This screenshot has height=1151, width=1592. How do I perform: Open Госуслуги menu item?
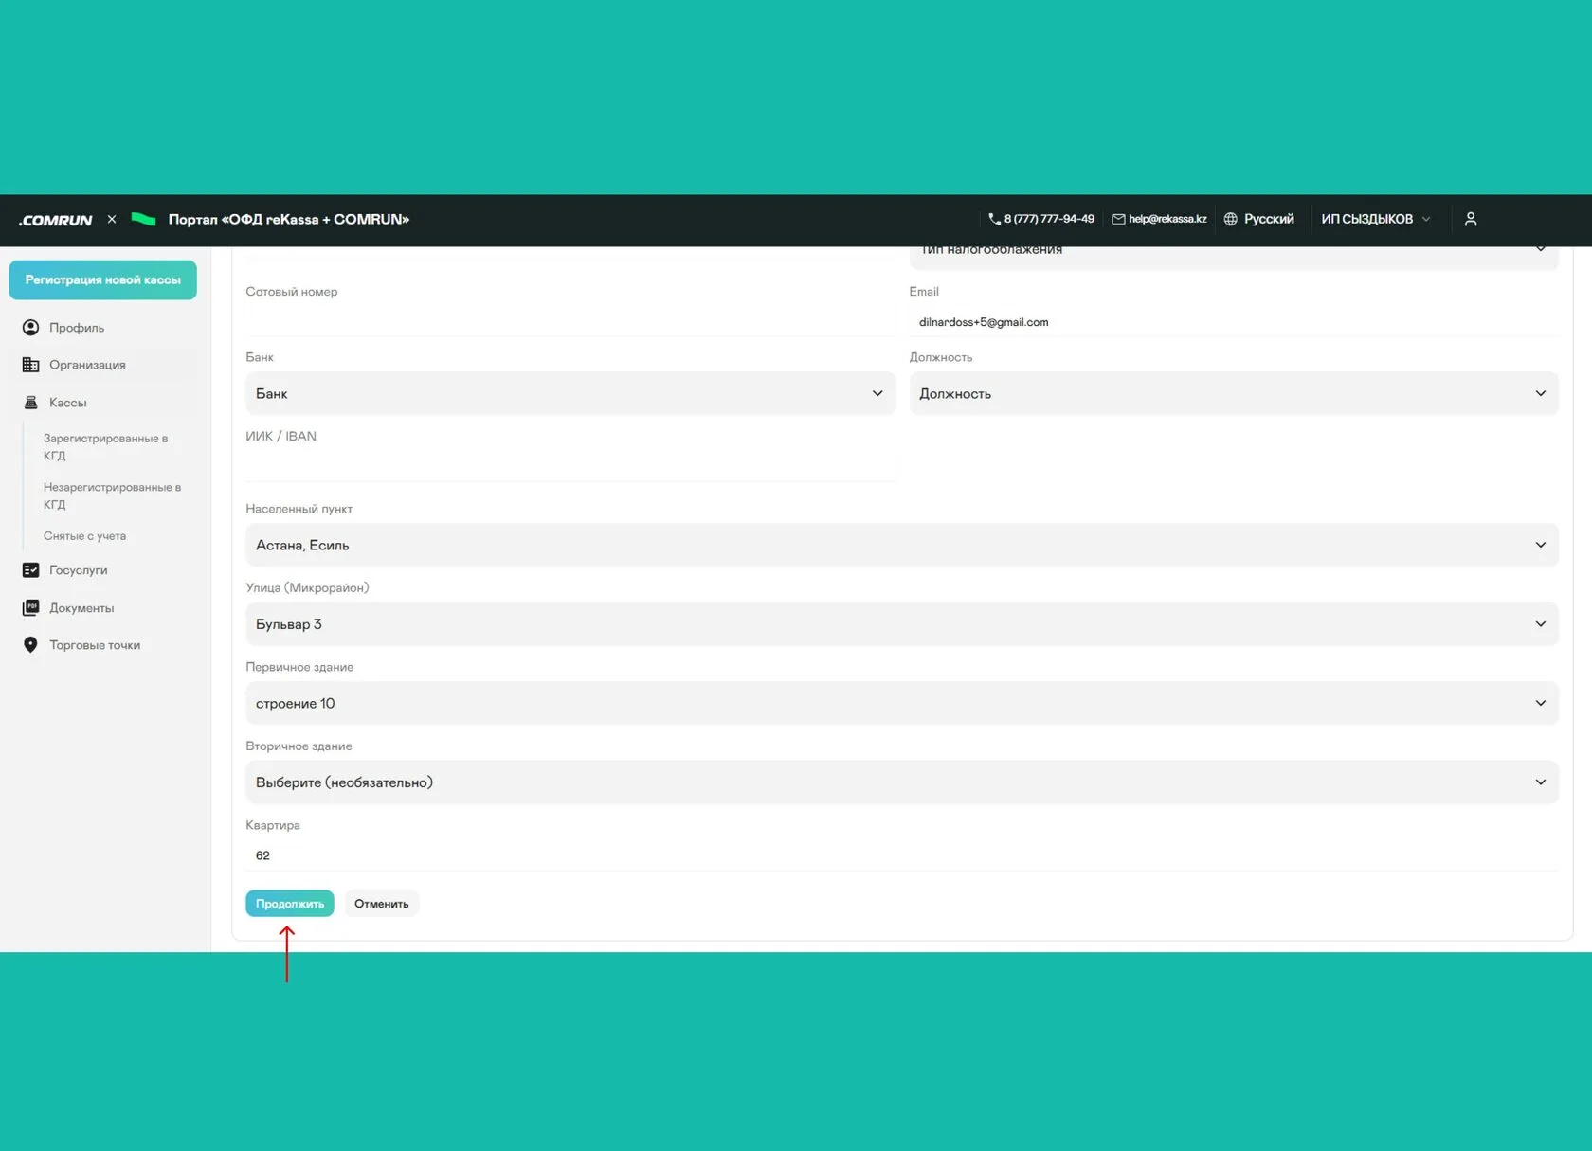[79, 570]
